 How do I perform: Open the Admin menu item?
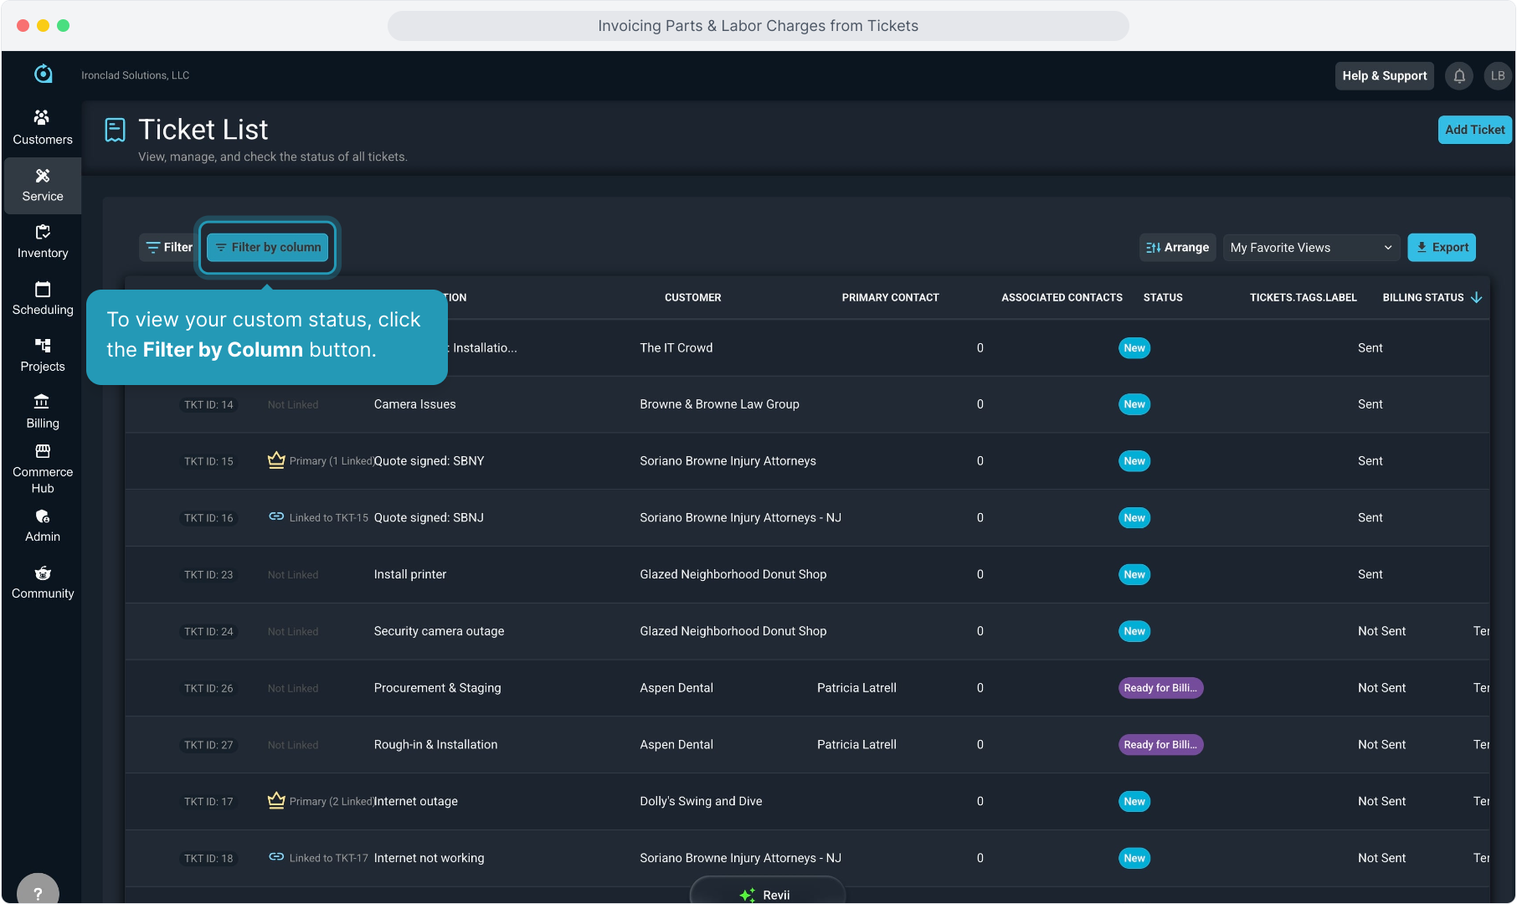pyautogui.click(x=43, y=526)
